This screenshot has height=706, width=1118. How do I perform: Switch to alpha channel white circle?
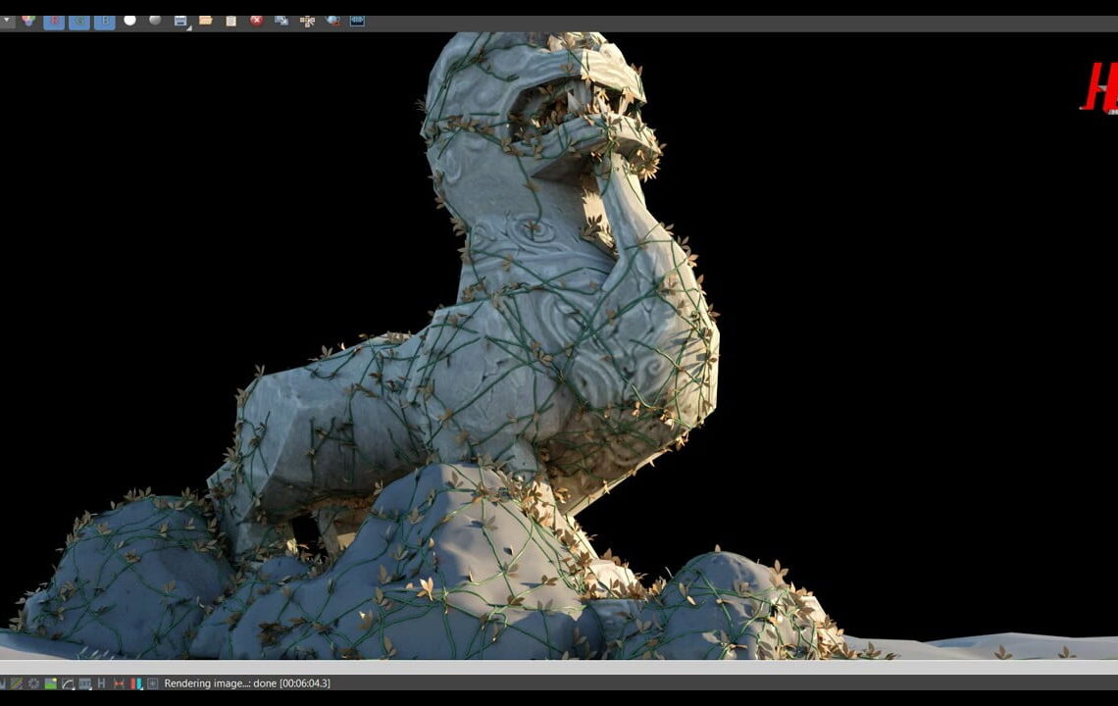point(129,20)
